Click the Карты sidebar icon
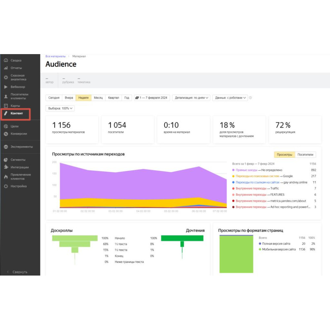This screenshot has width=330, height=330. [x=6, y=106]
